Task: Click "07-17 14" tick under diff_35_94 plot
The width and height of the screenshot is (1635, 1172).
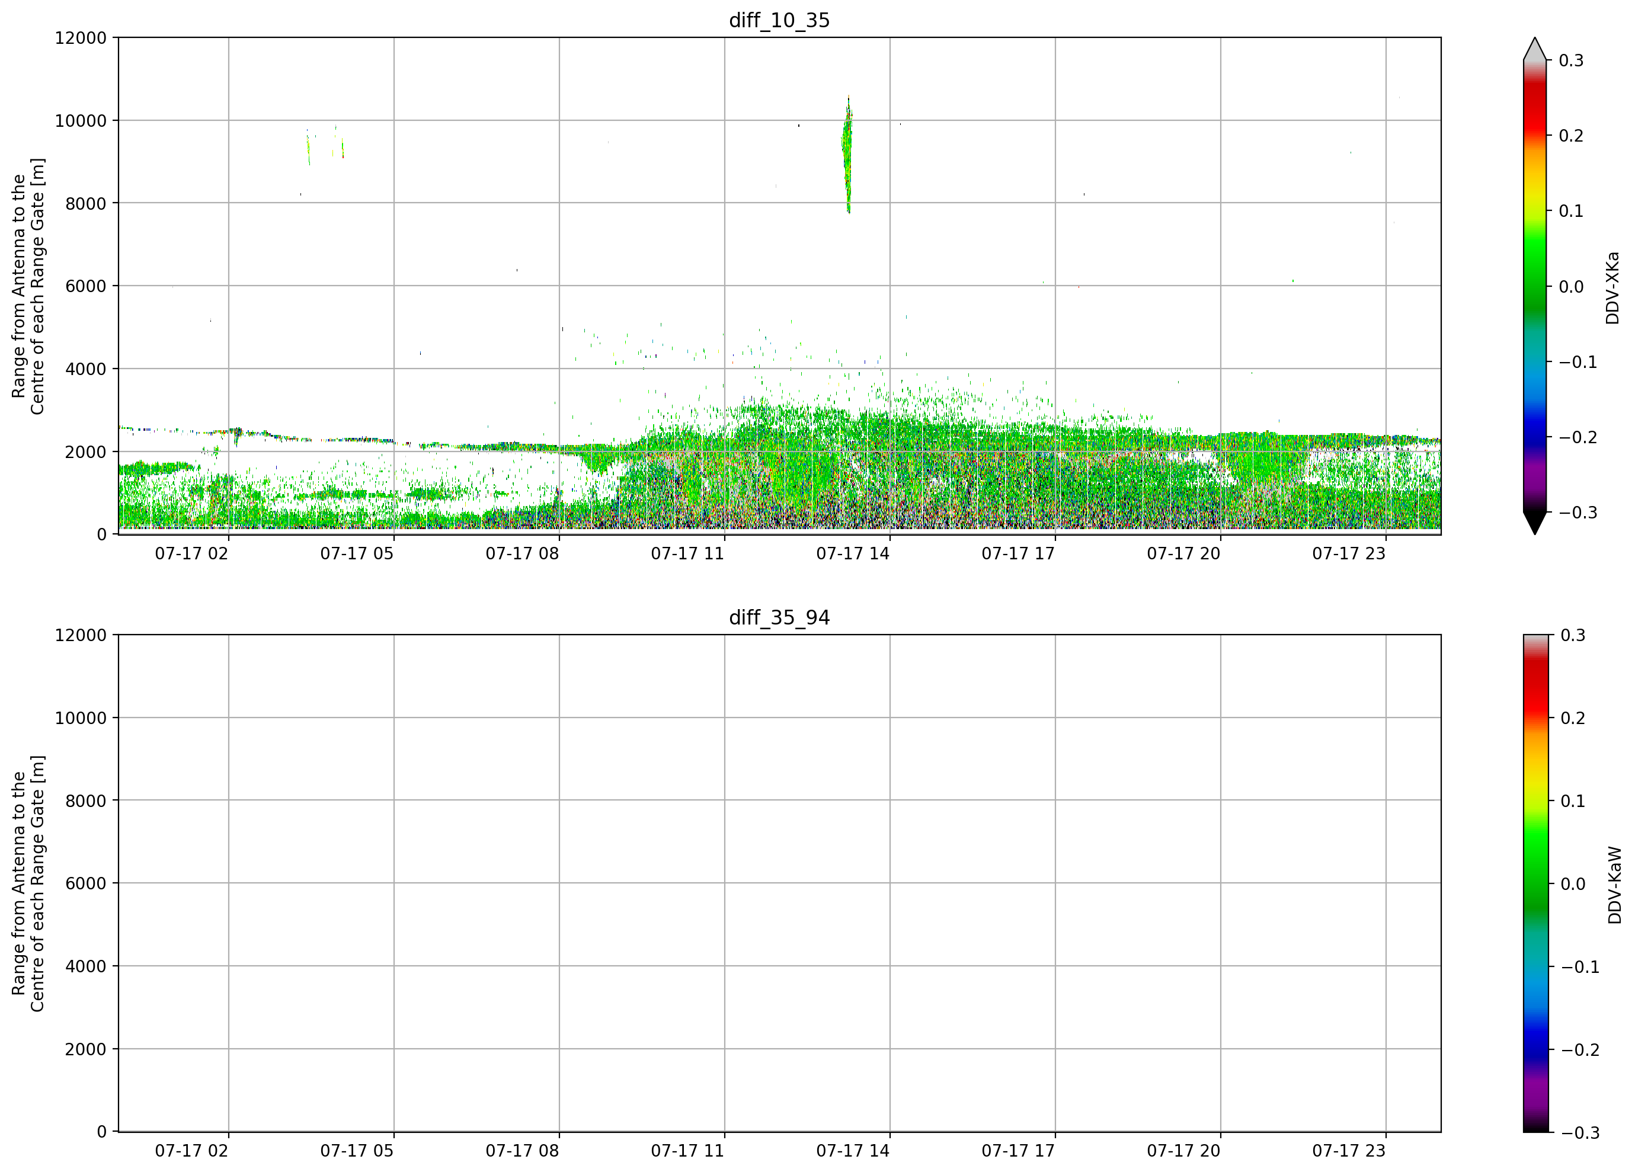Action: tap(853, 1151)
